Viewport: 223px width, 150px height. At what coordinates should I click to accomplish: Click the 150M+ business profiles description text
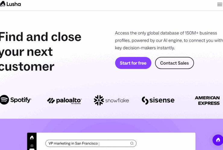coord(169,40)
